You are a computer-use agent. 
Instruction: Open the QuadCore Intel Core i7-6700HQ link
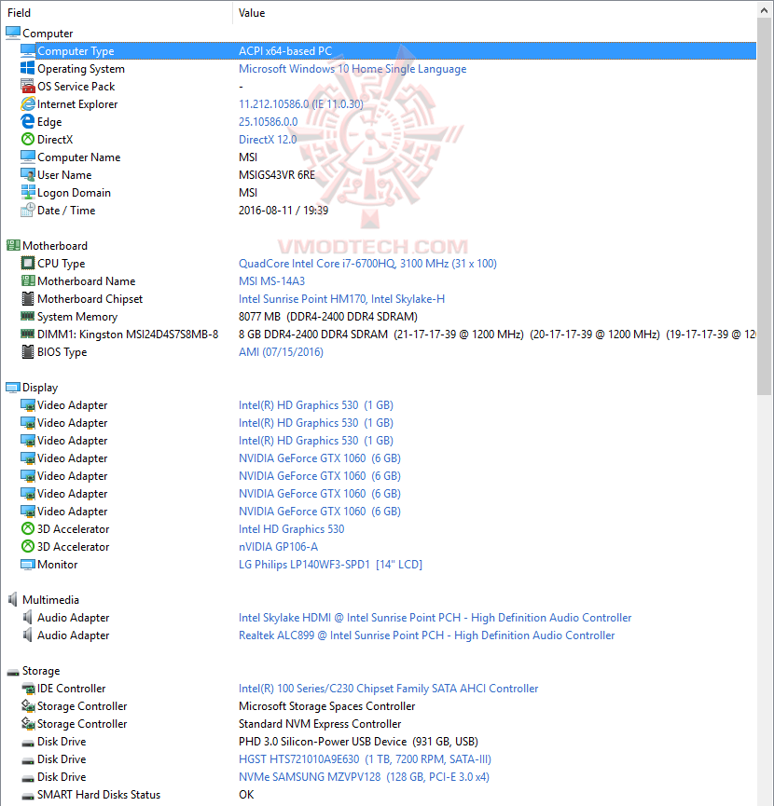367,264
